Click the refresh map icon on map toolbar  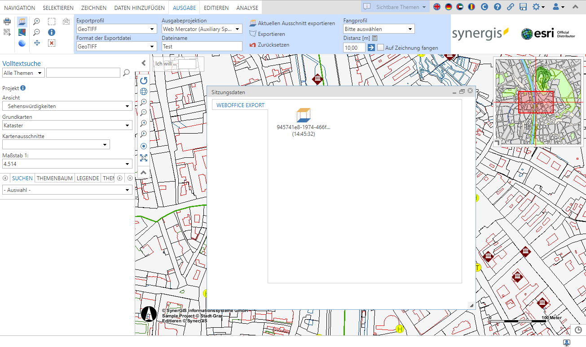(x=144, y=80)
